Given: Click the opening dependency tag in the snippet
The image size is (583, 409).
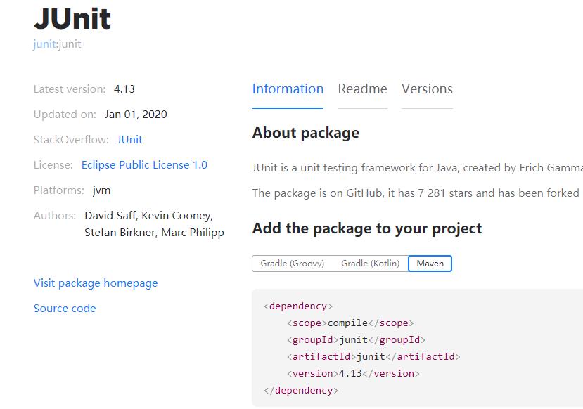Looking at the screenshot, I should pyautogui.click(x=298, y=306).
